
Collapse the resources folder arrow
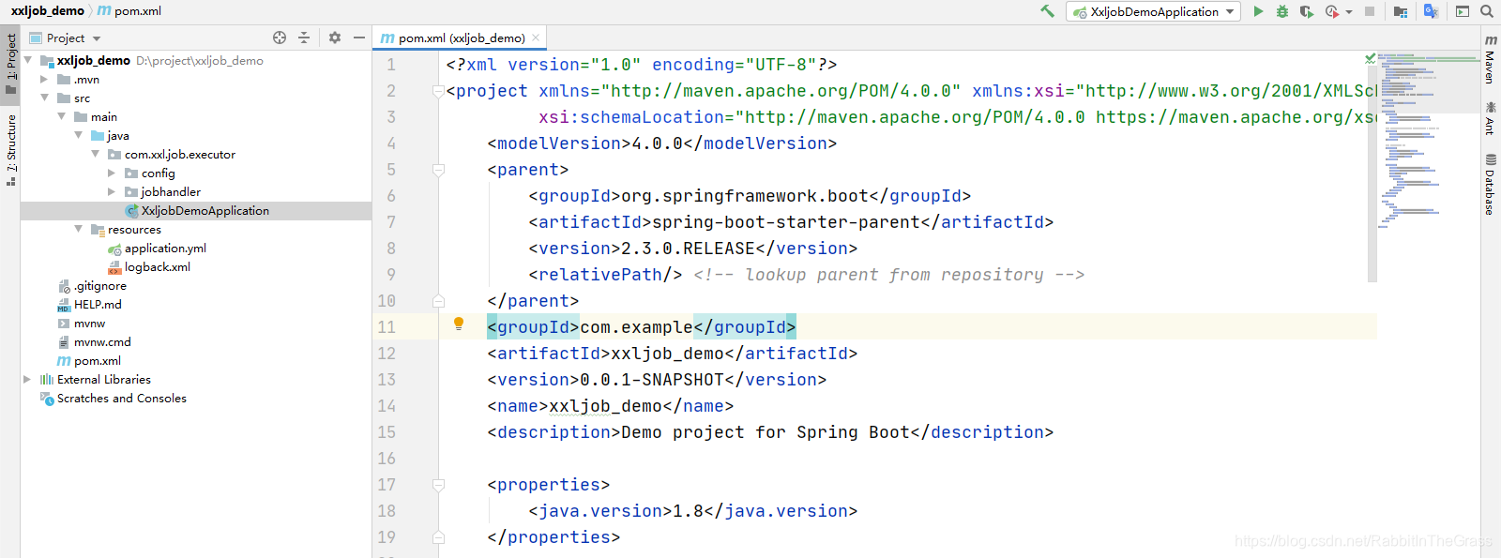pos(79,229)
